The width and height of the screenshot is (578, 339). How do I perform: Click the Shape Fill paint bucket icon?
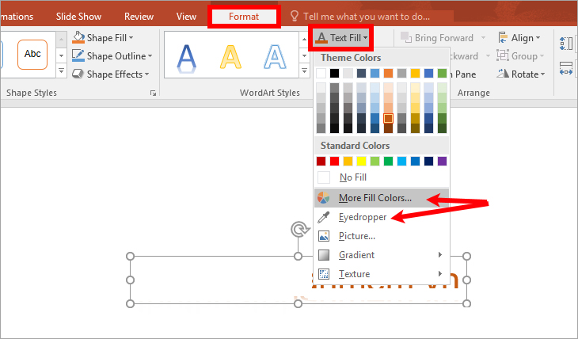pos(78,37)
